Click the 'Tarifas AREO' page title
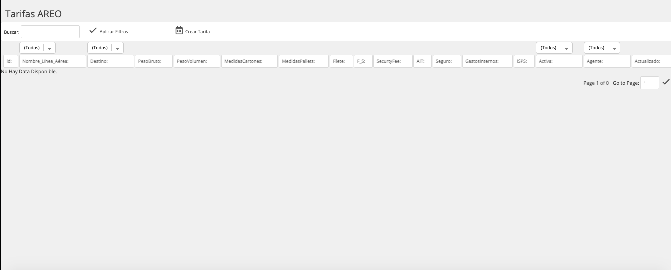 33,14
